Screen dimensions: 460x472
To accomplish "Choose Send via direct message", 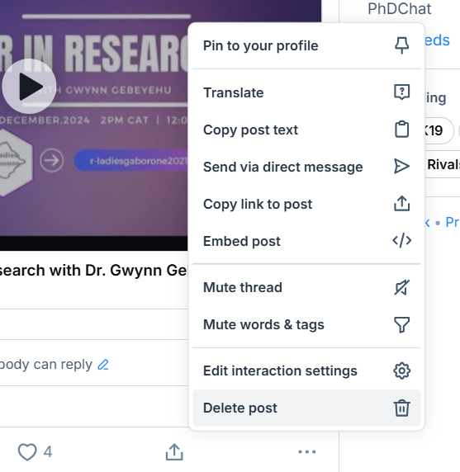I will [x=306, y=167].
